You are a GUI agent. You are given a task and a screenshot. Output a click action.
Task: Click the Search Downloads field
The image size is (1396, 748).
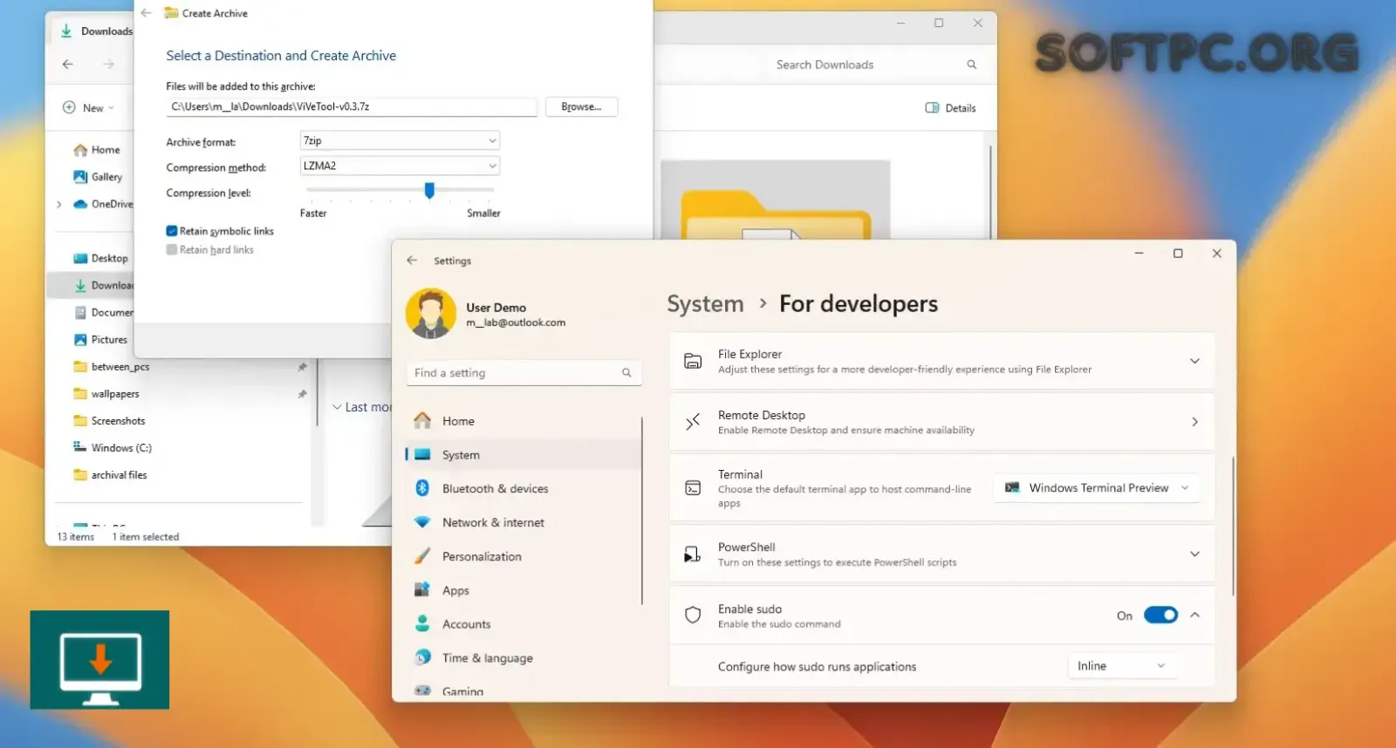pyautogui.click(x=871, y=65)
